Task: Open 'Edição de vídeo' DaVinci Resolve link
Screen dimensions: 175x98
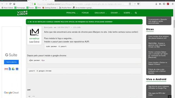Action: (157, 71)
